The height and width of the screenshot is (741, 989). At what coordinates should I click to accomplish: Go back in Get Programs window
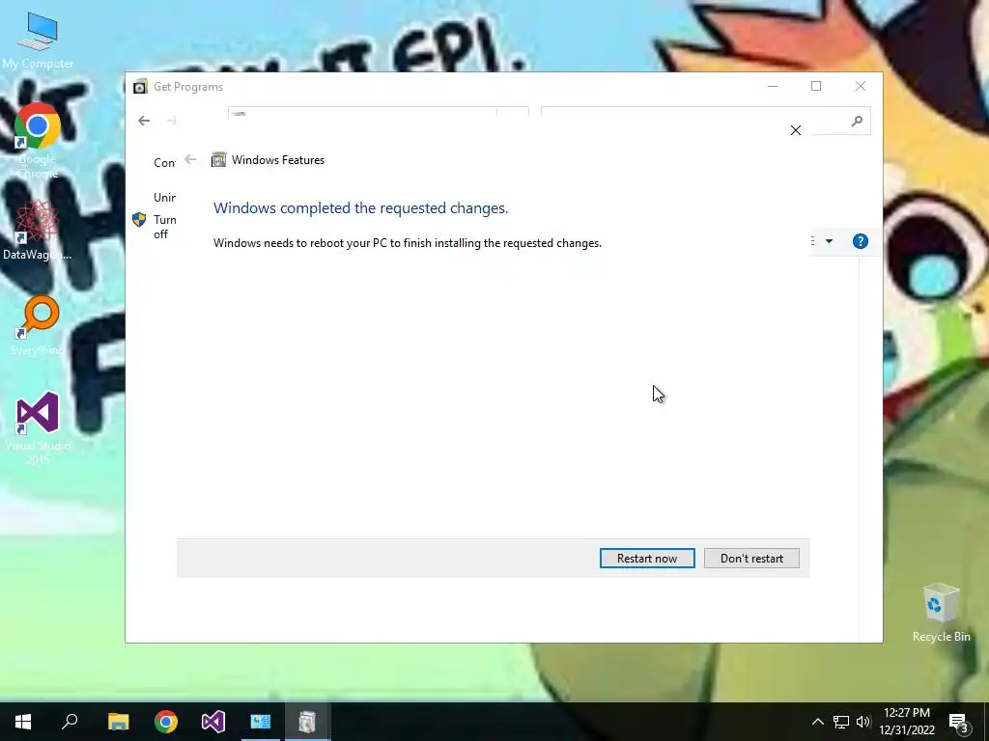(x=144, y=121)
